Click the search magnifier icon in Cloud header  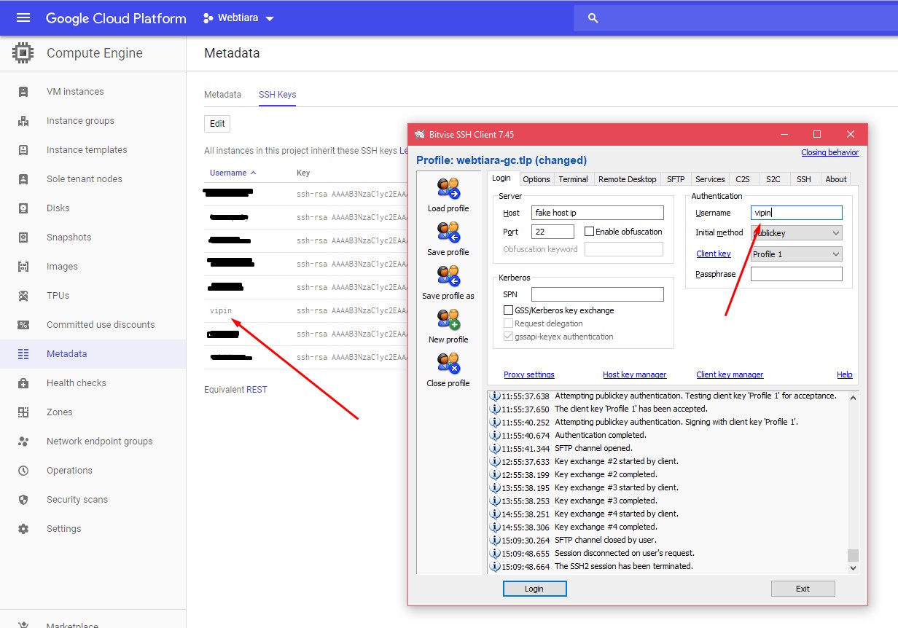[593, 18]
